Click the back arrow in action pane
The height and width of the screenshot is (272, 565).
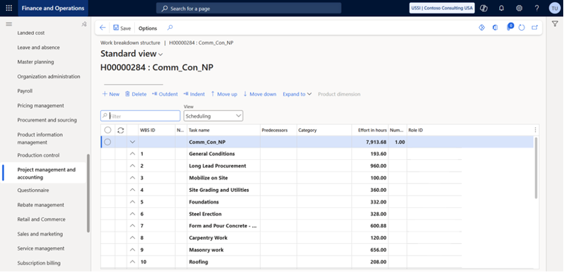pos(103,28)
